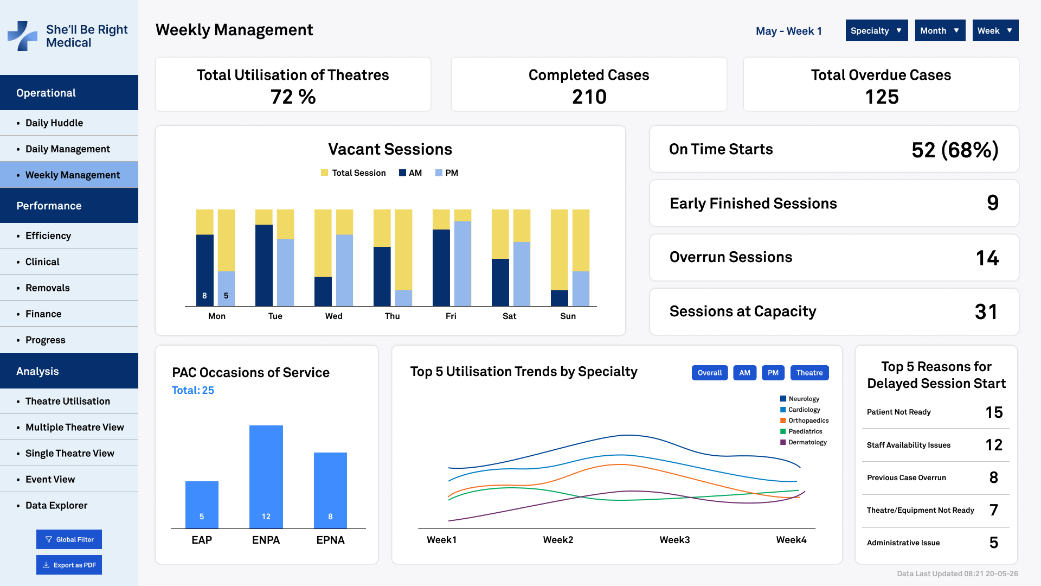Open the Specialty dropdown
Viewport: 1041px width, 586px height.
pyautogui.click(x=877, y=30)
